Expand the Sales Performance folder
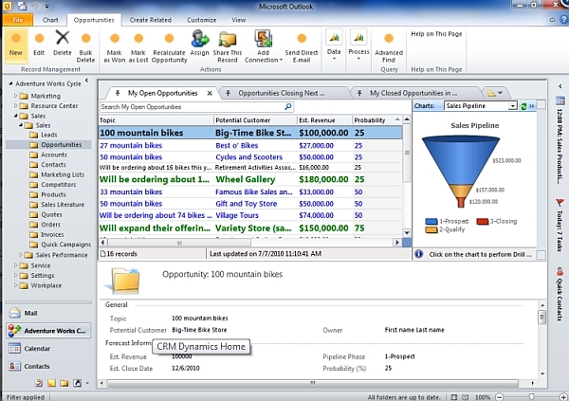569x401 pixels. point(24,255)
